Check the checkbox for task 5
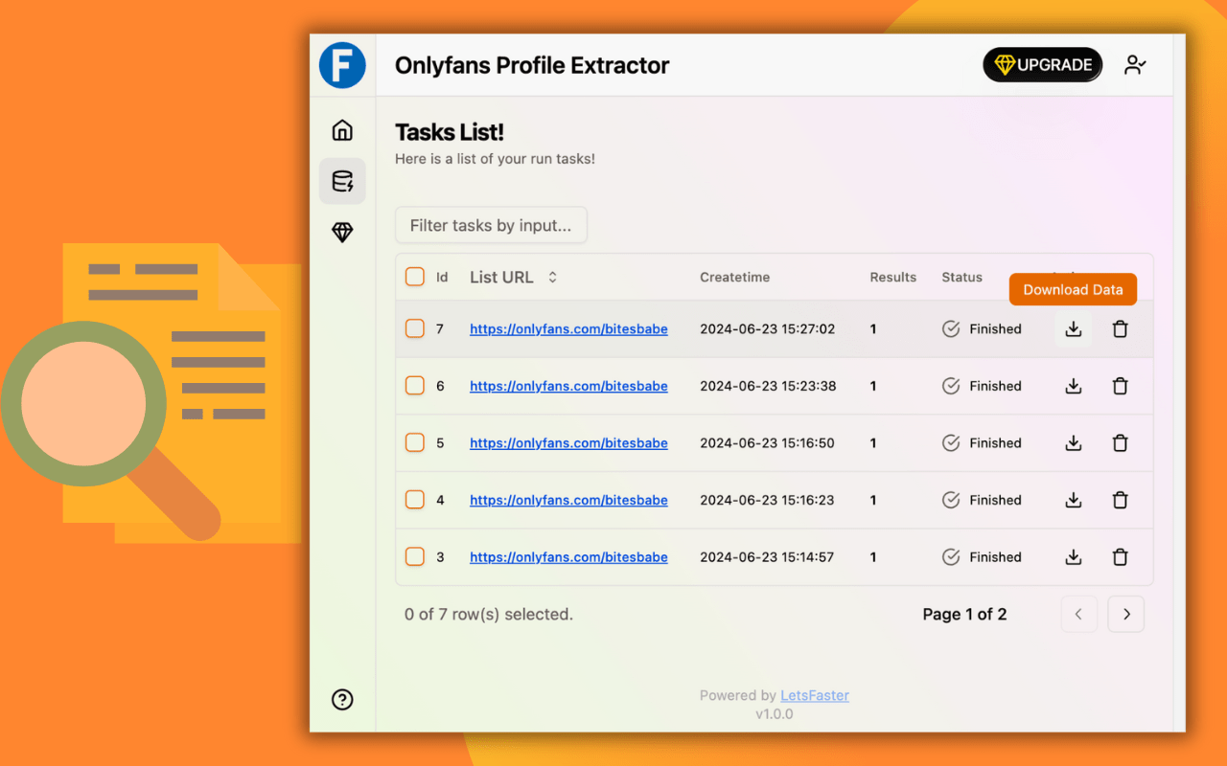The image size is (1227, 766). tap(414, 442)
